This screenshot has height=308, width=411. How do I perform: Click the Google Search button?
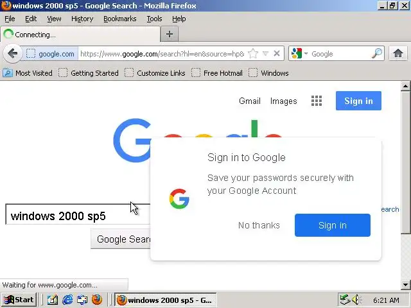coord(121,239)
